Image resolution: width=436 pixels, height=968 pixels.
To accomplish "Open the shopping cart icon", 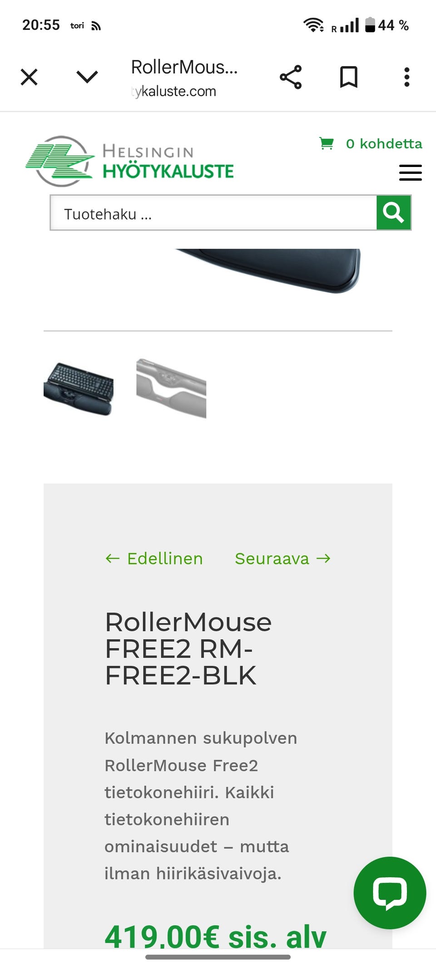I will click(x=327, y=144).
